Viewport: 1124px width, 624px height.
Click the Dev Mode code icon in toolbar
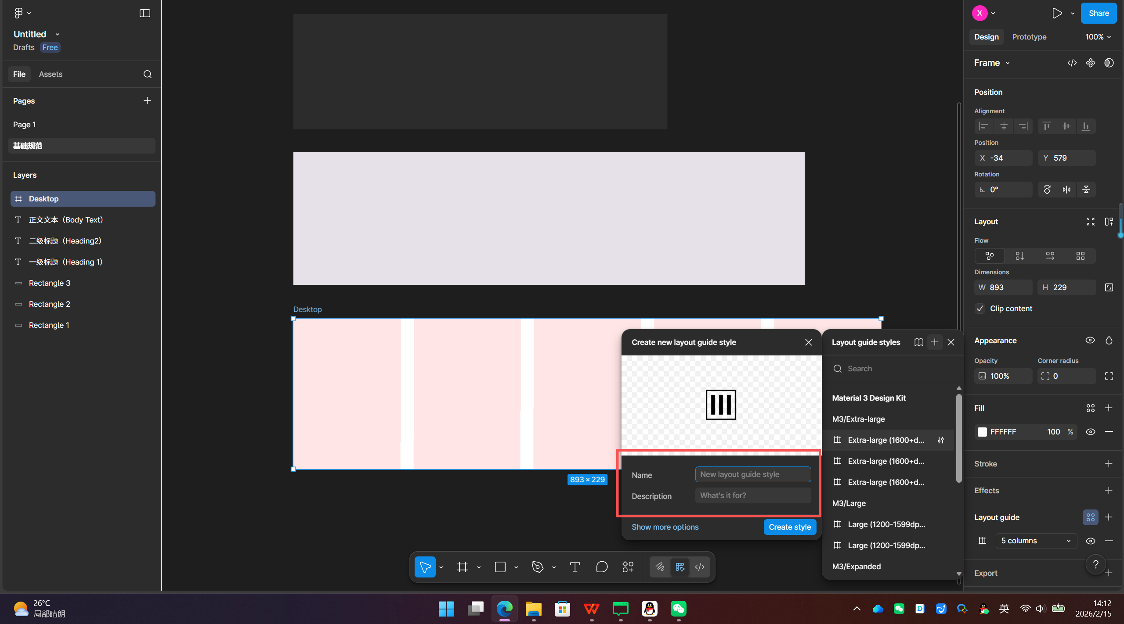click(x=700, y=567)
